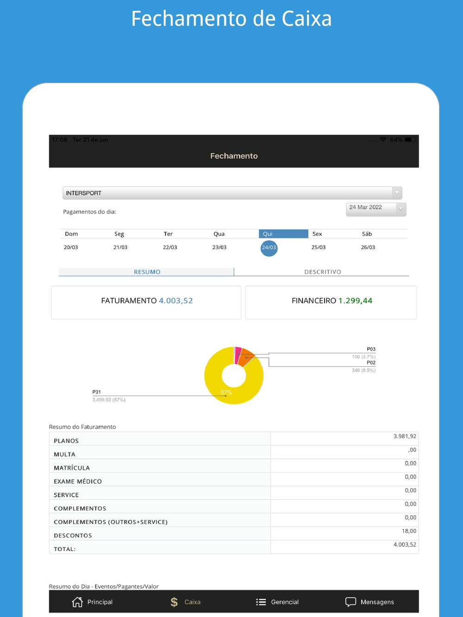Screen dimensions: 463x617
Task: Click the COMPLEMENTOS row label
Action: [x=80, y=508]
